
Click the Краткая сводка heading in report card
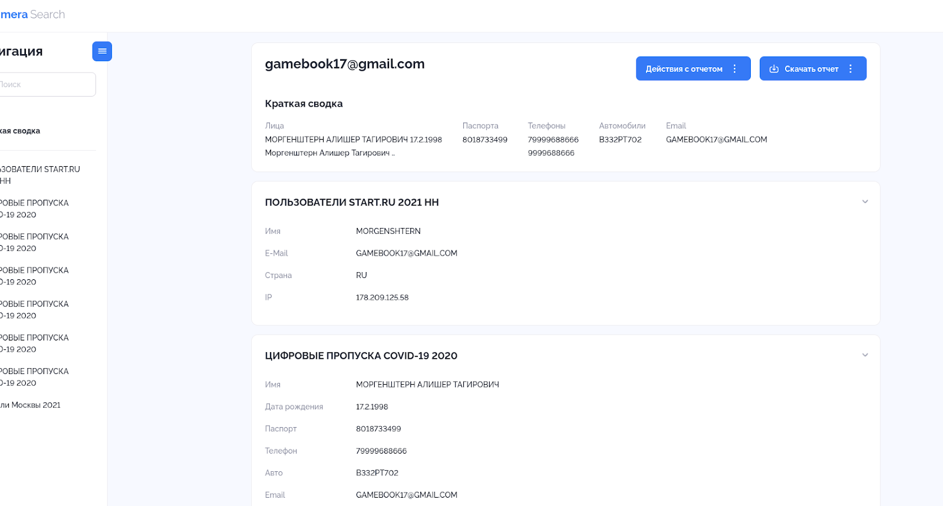coord(304,104)
